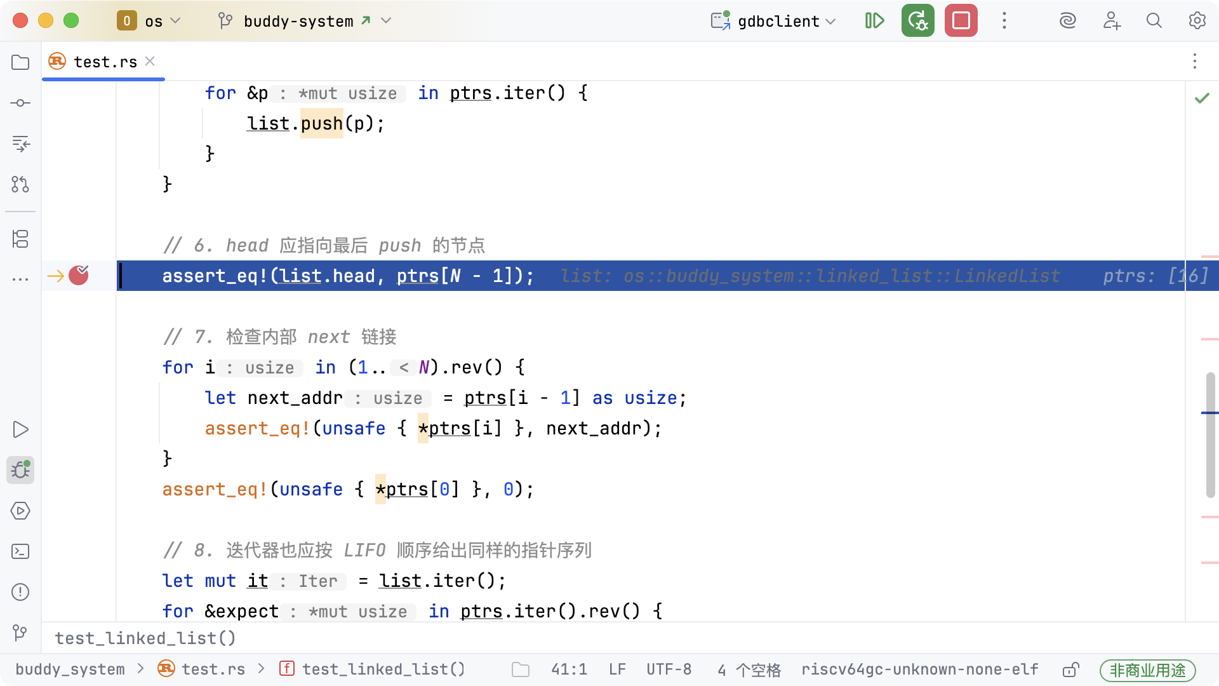Open the Commit tool window
Viewport: 1219px width, 686px height.
pyautogui.click(x=20, y=103)
